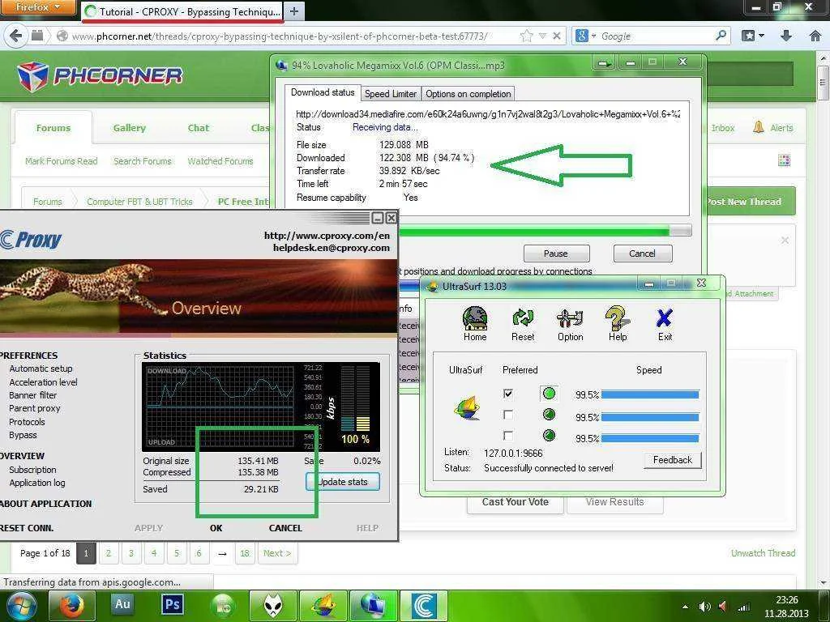Click first UltraSurf speed bar
This screenshot has height=622, width=830.
[650, 394]
